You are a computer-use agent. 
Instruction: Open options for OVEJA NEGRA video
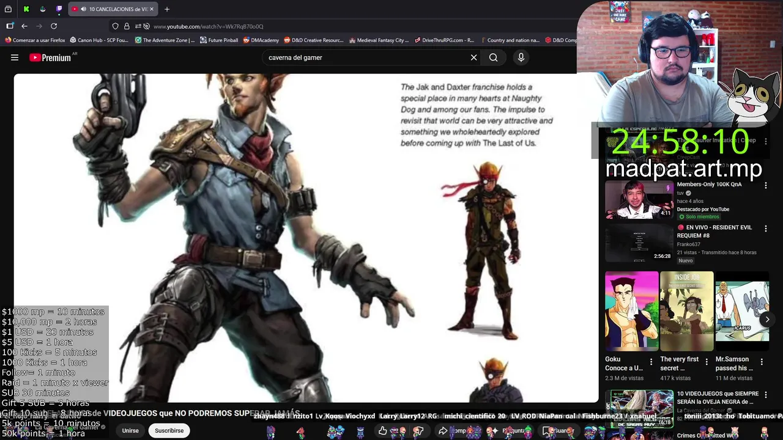pyautogui.click(x=766, y=394)
